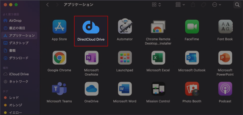Click the 'Photo Booth' name label
The width and height of the screenshot is (243, 115).
pos(192,101)
